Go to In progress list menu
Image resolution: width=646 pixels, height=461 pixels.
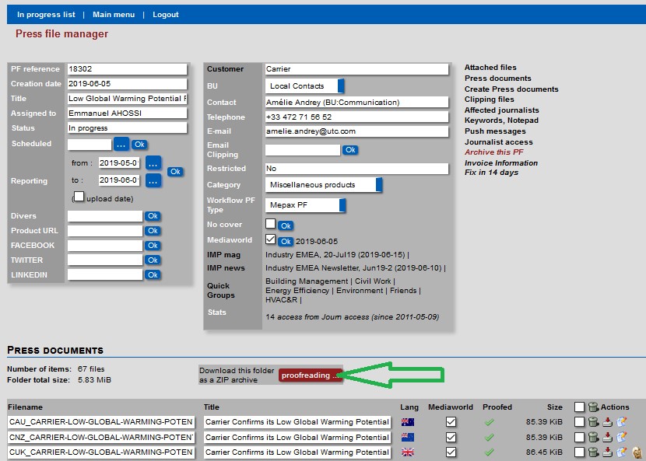(46, 15)
